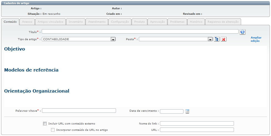Screen dimensions: 271x136
Task: Enable Incluir URL com conteúdo externo checkbox
Action: pyautogui.click(x=45, y=124)
